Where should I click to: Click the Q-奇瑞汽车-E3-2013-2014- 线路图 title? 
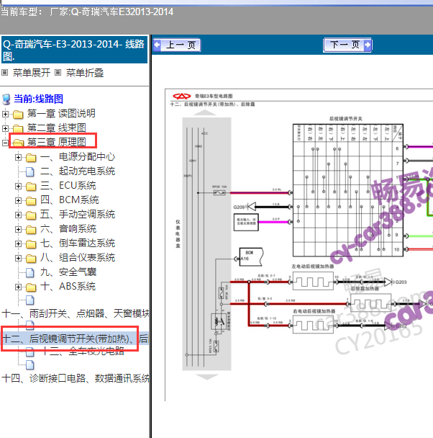tap(74, 50)
